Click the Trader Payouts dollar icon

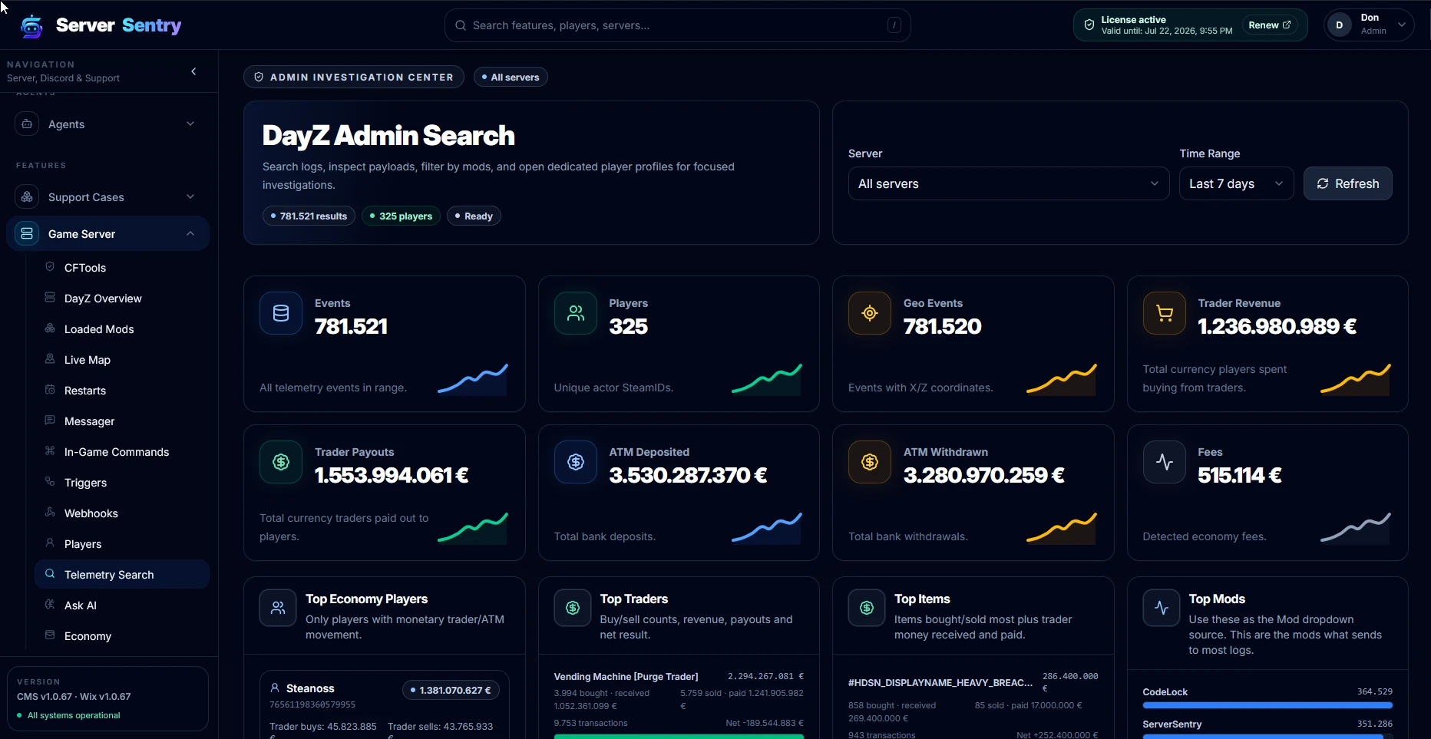281,462
